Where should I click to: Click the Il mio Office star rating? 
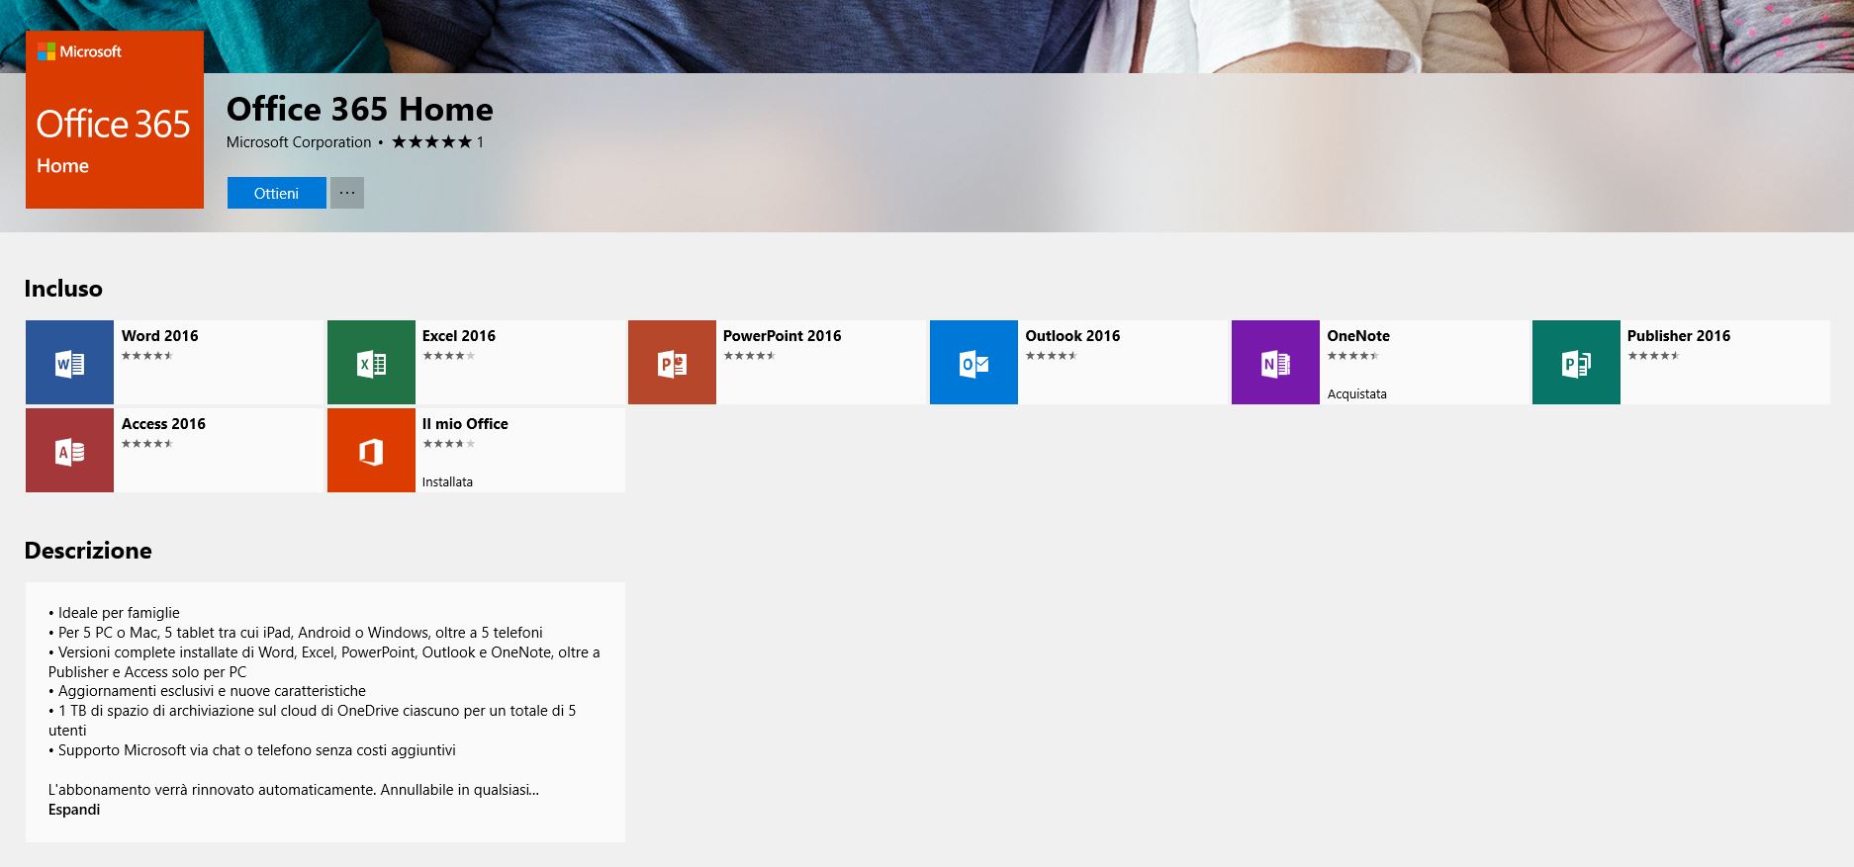coord(448,444)
